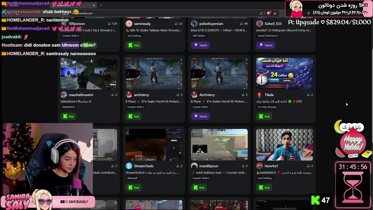Click the 100poison channel name
This screenshot has width=373, height=210.
[x=77, y=24]
